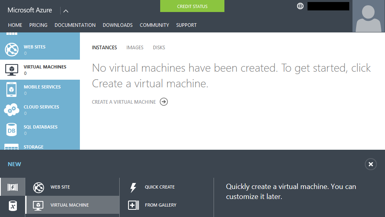Viewport: 385px width, 217px height.
Task: Click the WEB SITES label in sidebar
Action: point(35,47)
